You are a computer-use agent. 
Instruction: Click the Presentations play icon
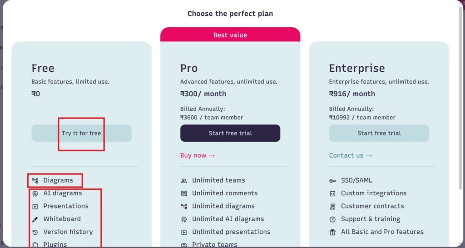click(35, 206)
